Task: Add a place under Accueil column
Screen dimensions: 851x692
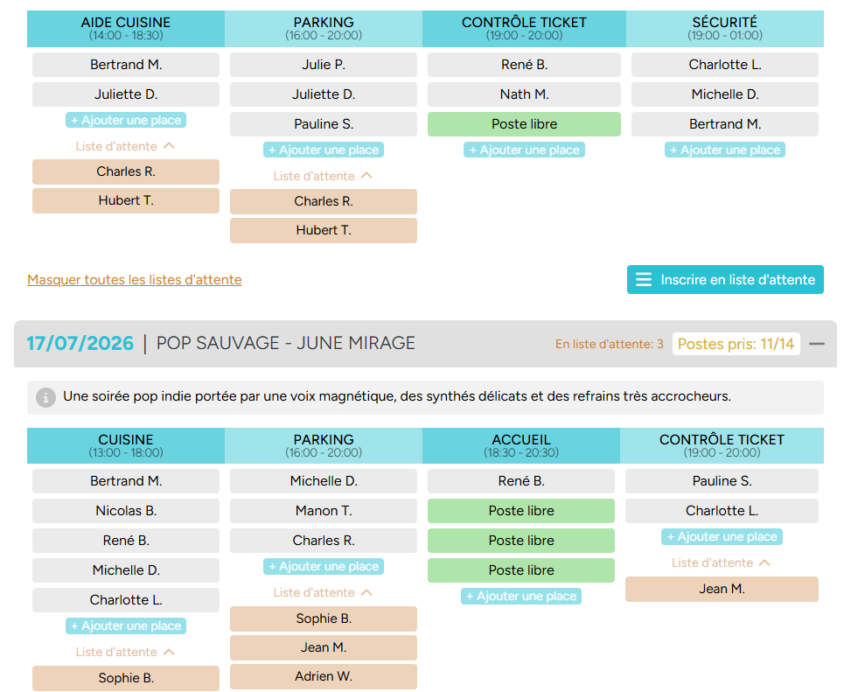Action: coord(521,596)
